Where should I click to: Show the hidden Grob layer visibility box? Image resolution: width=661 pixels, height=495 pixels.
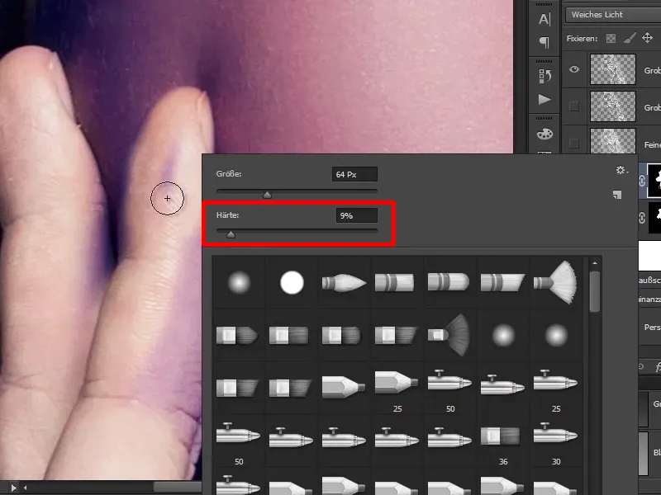574,106
